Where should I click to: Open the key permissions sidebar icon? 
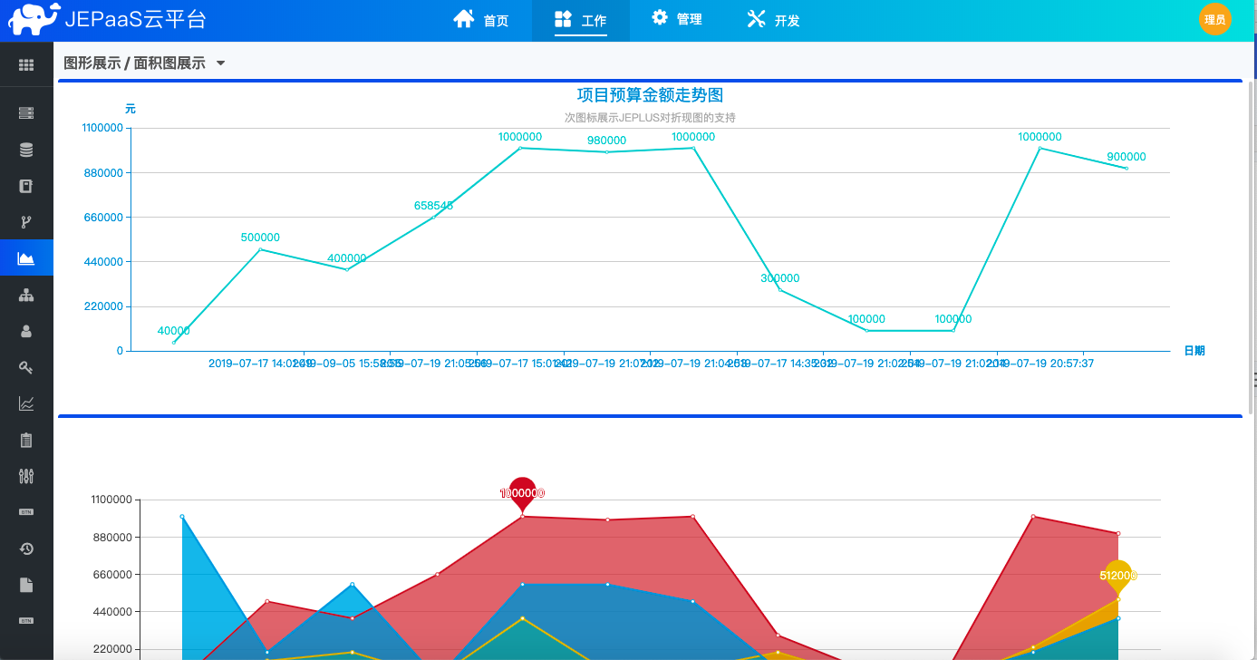pyautogui.click(x=26, y=367)
